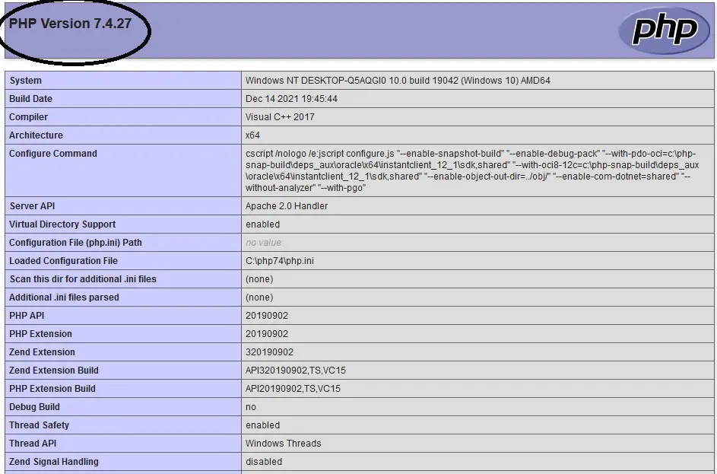717x474 pixels.
Task: Click the PHP API label
Action: click(x=27, y=317)
